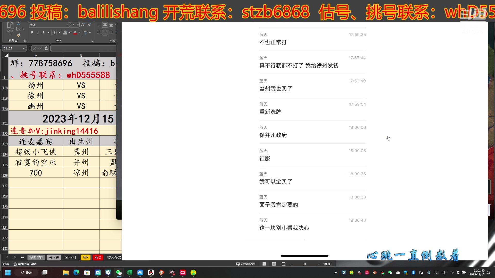
Task: Open File Explorer from taskbar
Action: point(66,272)
